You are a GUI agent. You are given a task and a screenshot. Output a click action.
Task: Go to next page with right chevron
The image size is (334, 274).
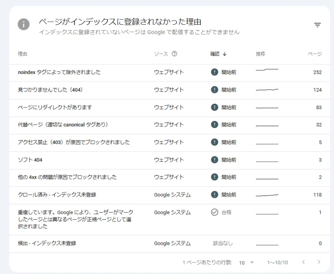[x=319, y=262]
